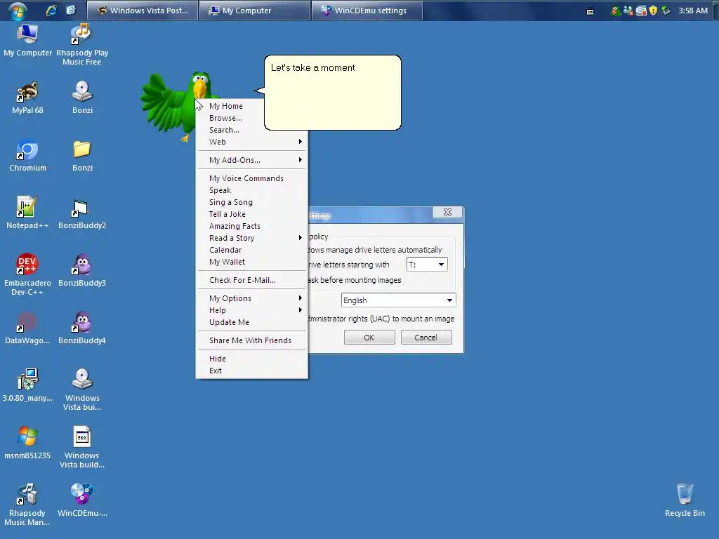Choose Update Me menu entry
The height and width of the screenshot is (539, 719).
pyautogui.click(x=252, y=322)
